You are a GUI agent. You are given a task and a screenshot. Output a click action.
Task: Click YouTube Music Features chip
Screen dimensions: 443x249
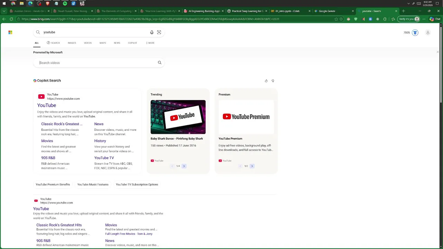(93, 184)
